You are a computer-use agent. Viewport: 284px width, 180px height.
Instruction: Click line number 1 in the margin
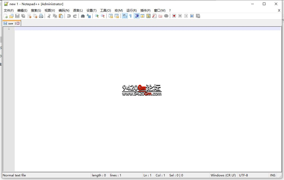9,29
